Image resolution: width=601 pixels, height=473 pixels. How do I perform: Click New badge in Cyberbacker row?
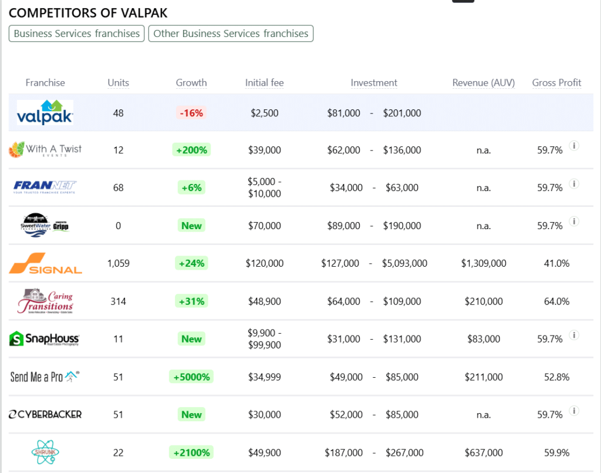(191, 414)
